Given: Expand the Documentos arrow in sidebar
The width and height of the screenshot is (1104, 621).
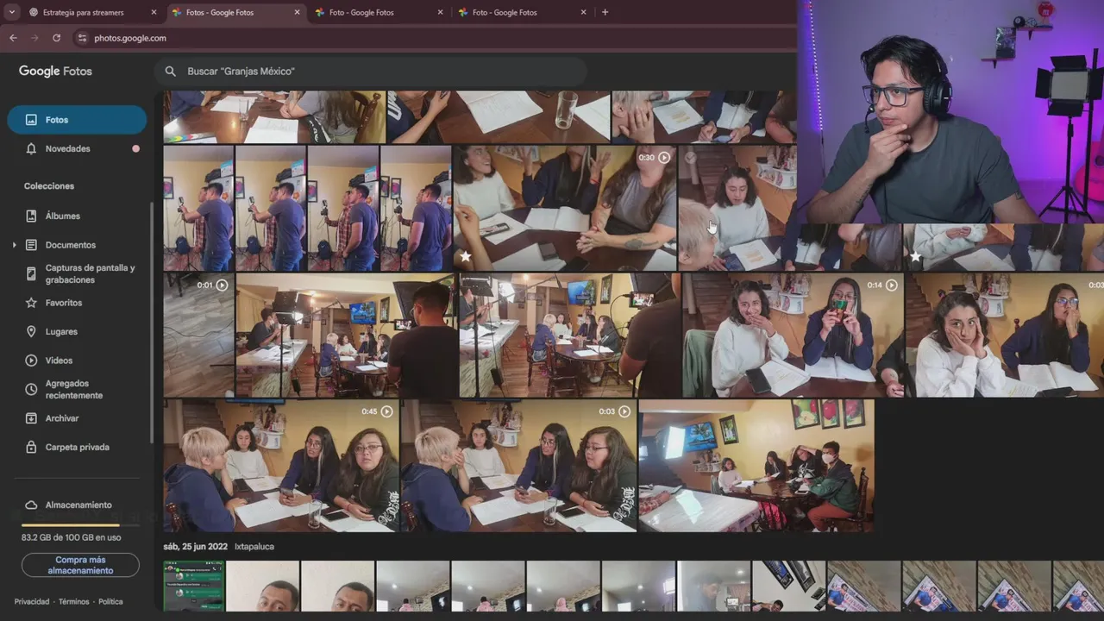Looking at the screenshot, I should (14, 245).
